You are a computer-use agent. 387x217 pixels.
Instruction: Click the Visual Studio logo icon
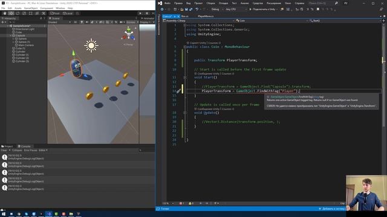160,3
